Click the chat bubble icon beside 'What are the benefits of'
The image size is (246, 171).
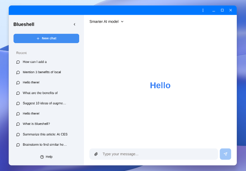(x=18, y=93)
